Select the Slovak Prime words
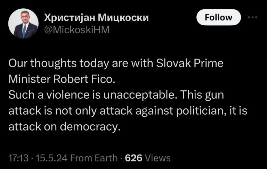 click(x=189, y=63)
